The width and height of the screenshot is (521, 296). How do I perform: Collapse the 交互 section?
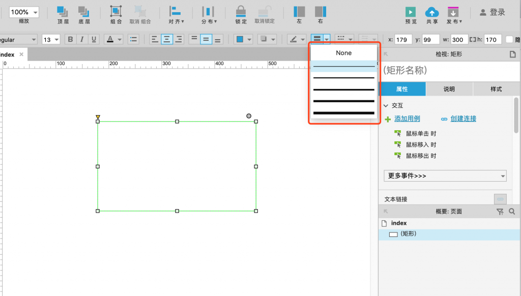386,106
